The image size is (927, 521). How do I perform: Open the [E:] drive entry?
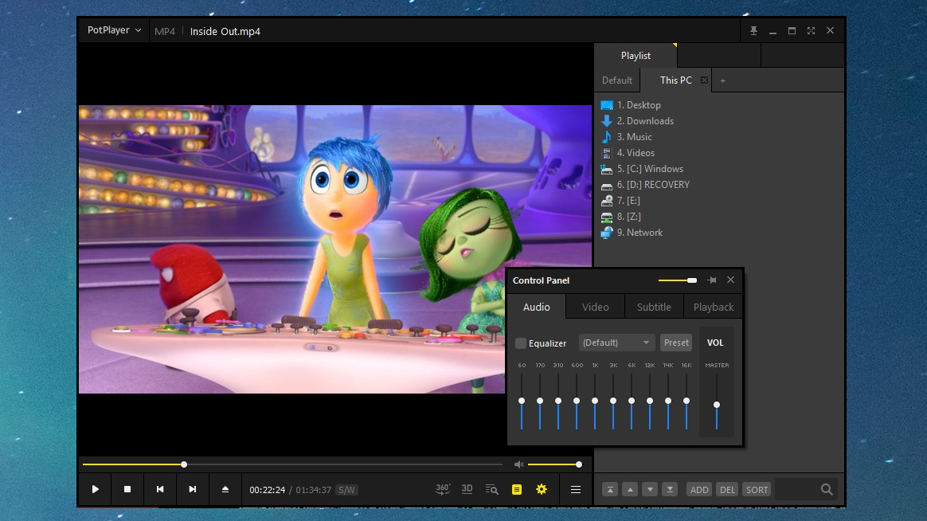(620, 201)
